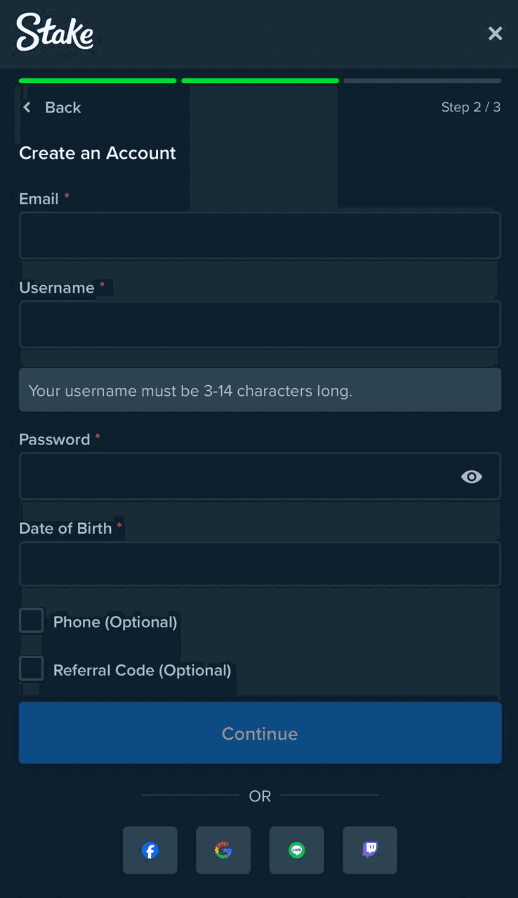
Task: Sign up with Google icon
Action: click(x=223, y=850)
